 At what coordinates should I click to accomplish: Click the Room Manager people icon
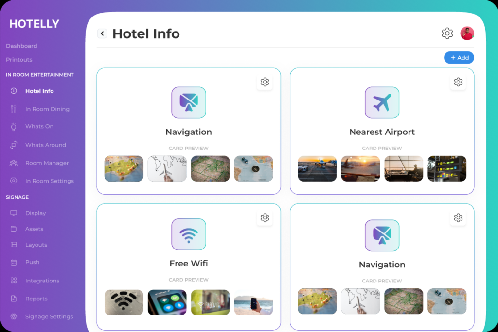(14, 163)
